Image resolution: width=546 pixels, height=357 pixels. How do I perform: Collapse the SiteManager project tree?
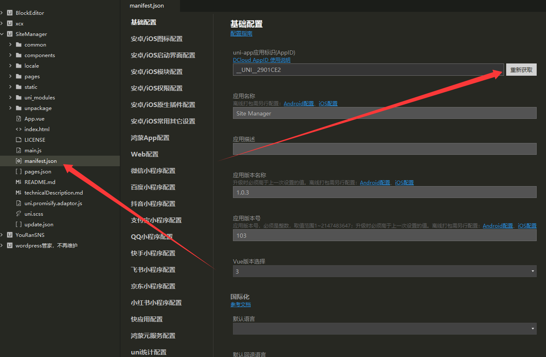coord(2,34)
